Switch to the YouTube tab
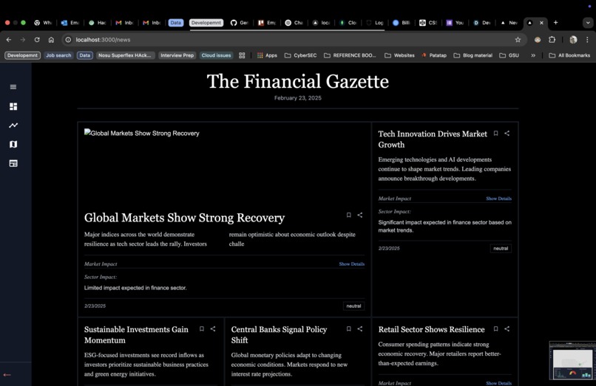 (456, 23)
